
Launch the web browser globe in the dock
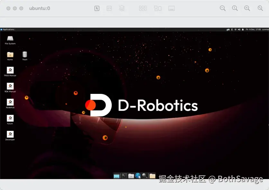point(138,176)
